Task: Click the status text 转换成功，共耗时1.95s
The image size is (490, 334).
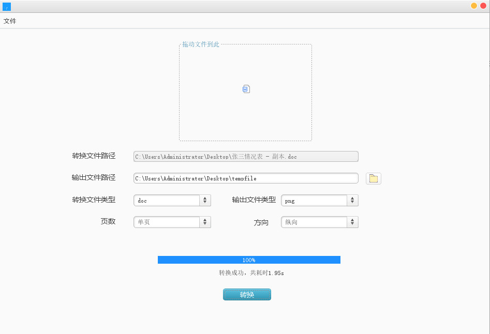Action: (251, 273)
